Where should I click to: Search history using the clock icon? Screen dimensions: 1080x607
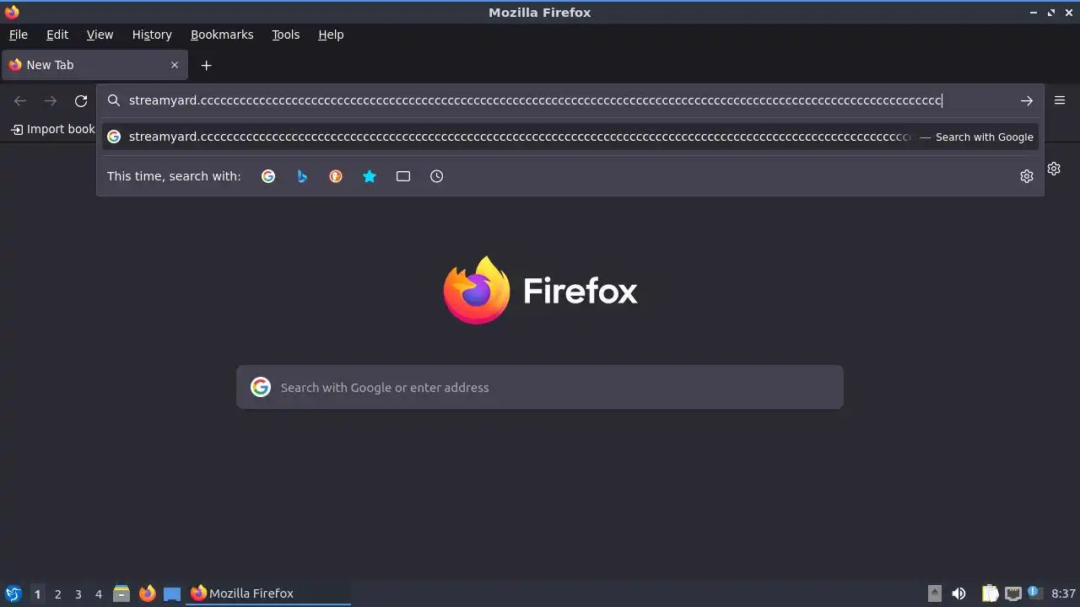point(436,176)
